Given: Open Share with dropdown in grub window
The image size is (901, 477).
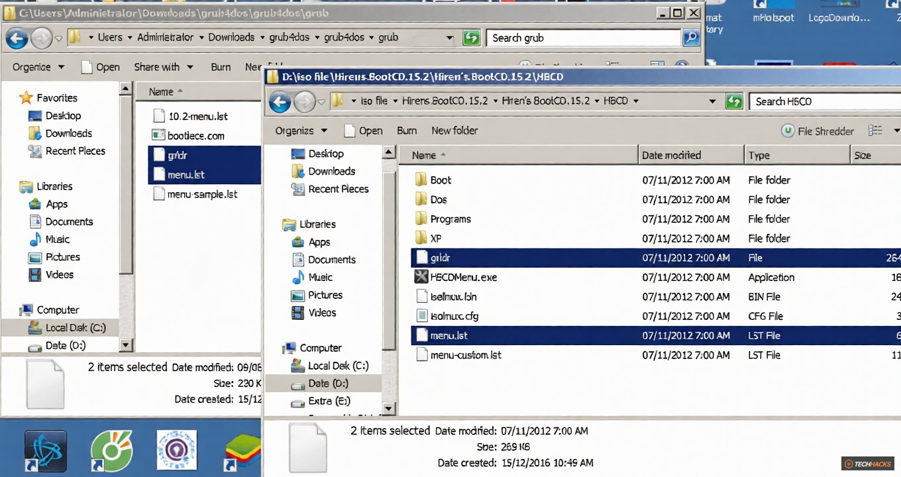Looking at the screenshot, I should [164, 67].
